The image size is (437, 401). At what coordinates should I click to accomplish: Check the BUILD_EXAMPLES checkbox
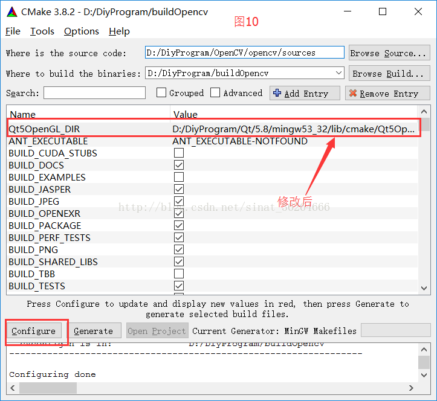coord(179,177)
